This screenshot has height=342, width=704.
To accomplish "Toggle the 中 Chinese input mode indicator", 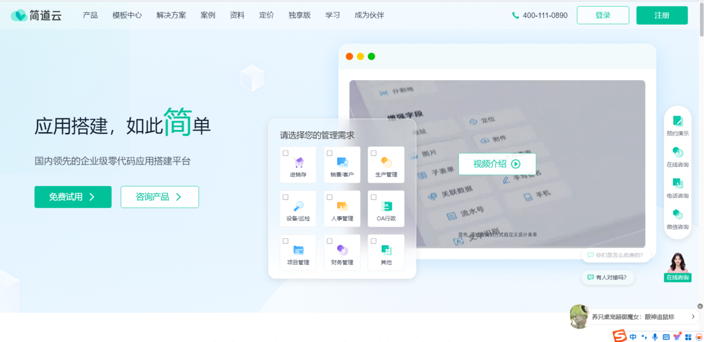I will click(x=633, y=337).
